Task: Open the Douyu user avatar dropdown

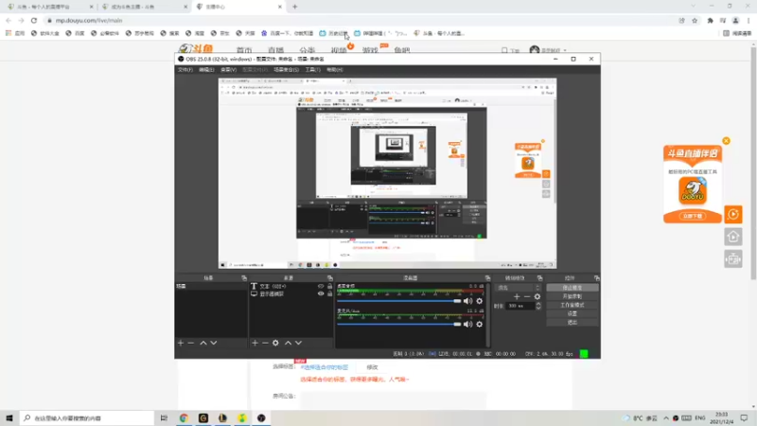Action: pos(548,50)
